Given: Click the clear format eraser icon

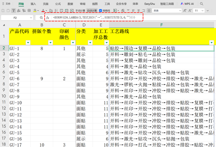Looking at the screenshot, I should coord(123,10).
